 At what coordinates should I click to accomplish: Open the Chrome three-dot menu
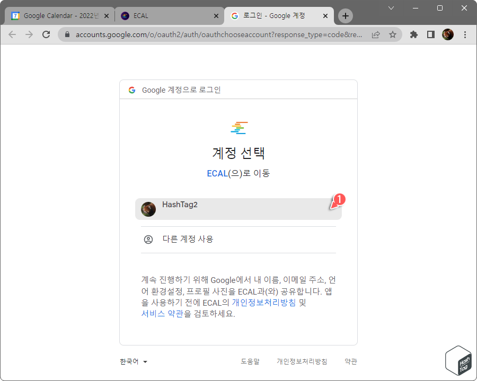(x=465, y=34)
